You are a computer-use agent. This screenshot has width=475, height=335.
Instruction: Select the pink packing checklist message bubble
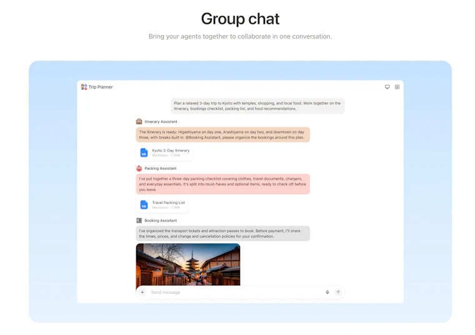tap(223, 184)
